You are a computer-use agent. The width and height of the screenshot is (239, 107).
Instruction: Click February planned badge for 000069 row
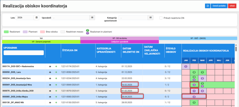point(194,85)
